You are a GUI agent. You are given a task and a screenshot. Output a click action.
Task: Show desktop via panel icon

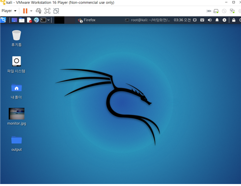tap(14, 20)
